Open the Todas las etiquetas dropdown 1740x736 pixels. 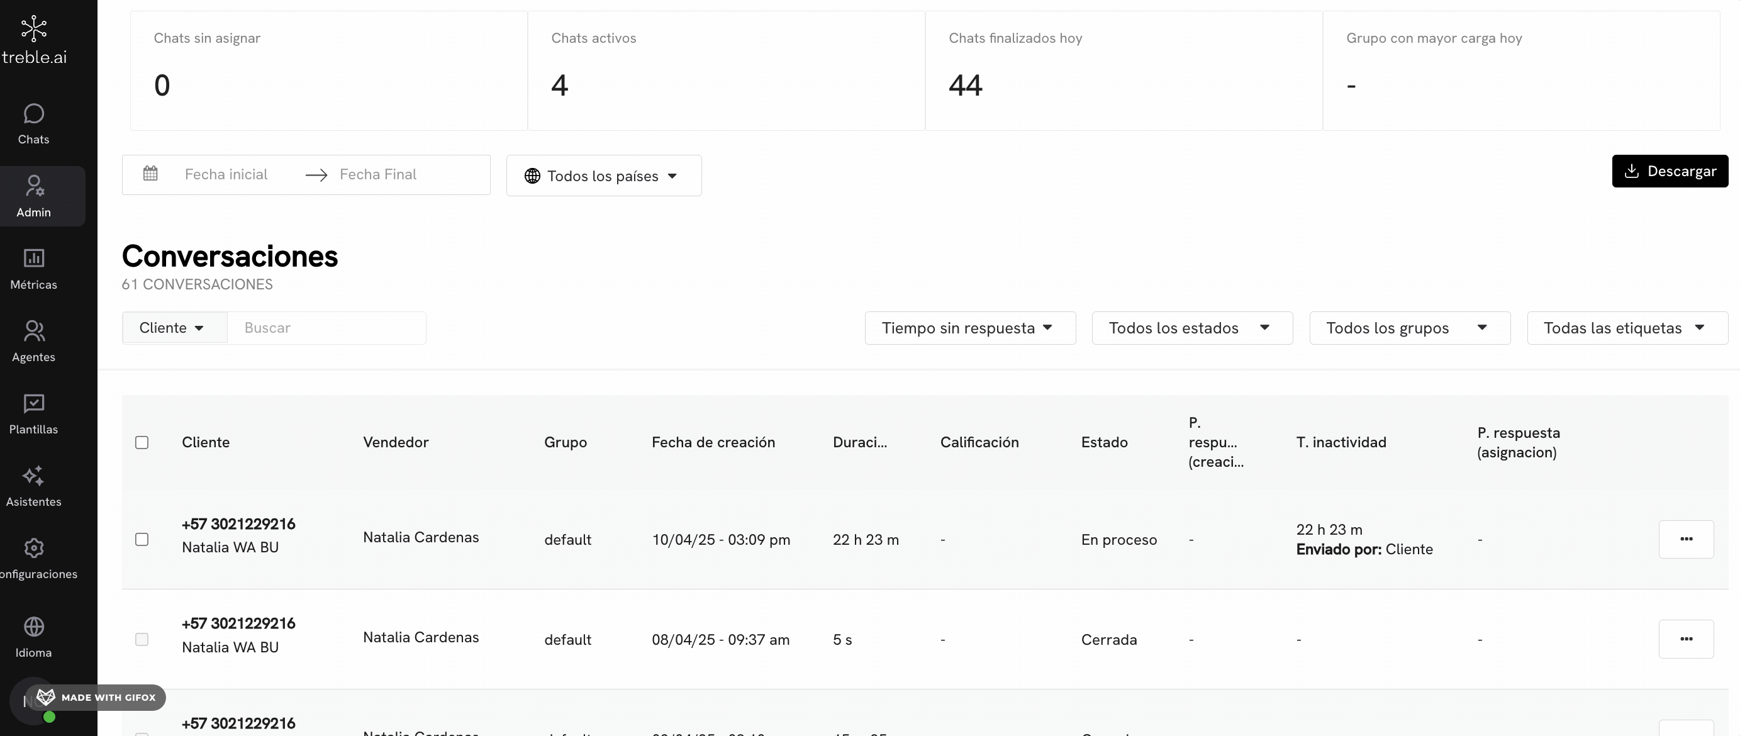point(1627,328)
